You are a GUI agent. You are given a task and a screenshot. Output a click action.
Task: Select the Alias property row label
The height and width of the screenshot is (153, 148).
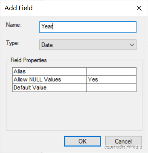[x=49, y=71]
